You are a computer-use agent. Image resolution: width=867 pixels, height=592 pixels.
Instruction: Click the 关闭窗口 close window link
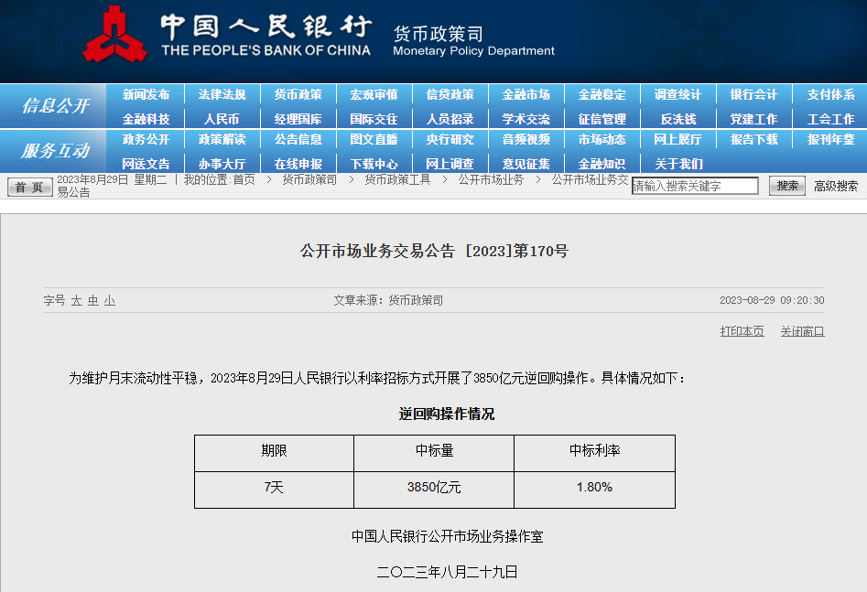pos(802,331)
